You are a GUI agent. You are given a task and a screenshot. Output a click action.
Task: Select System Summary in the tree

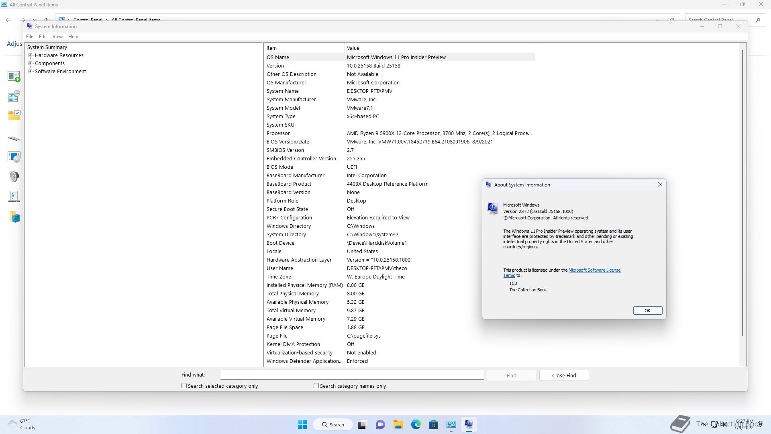pos(47,47)
